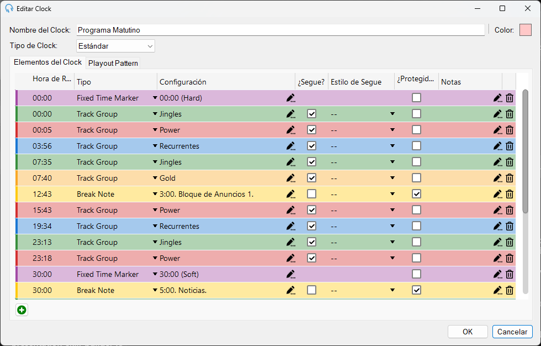This screenshot has height=346, width=541.
Task: Edit configuration of 30:00 (Soft) marker
Action: point(291,274)
